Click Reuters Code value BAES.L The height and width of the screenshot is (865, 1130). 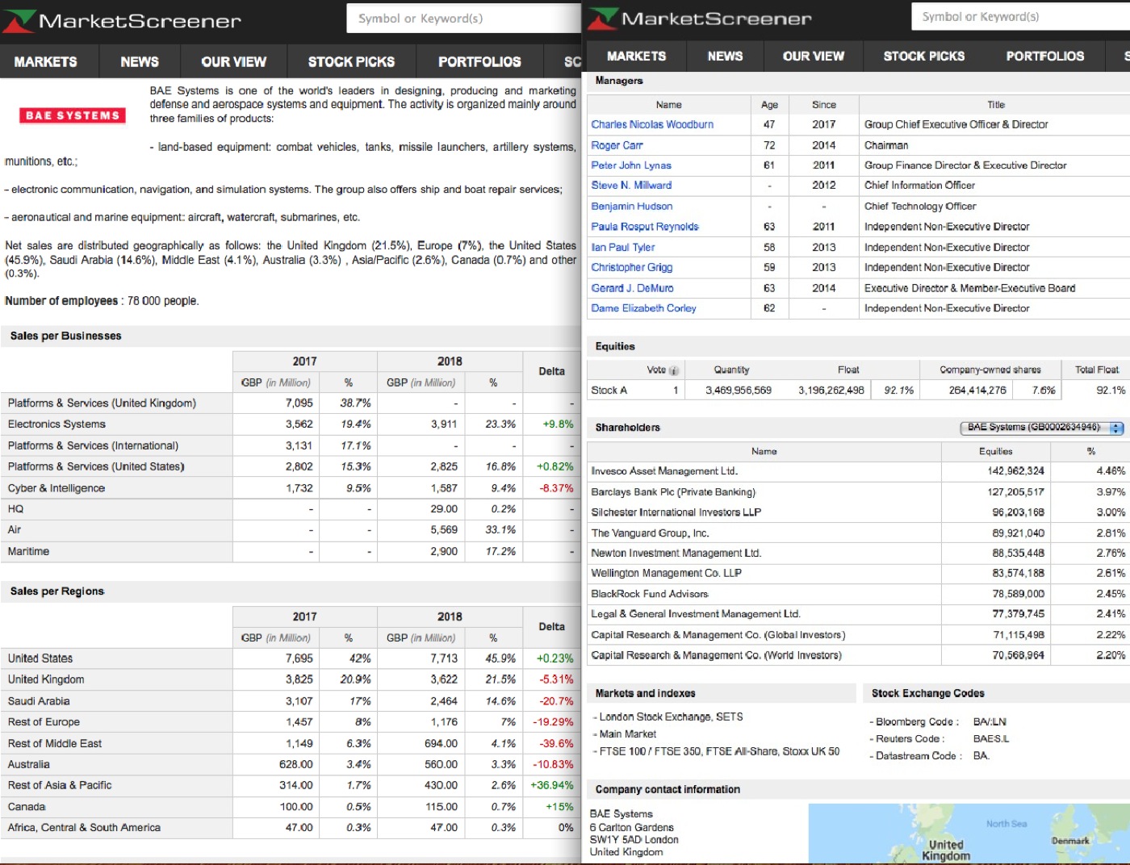point(991,739)
